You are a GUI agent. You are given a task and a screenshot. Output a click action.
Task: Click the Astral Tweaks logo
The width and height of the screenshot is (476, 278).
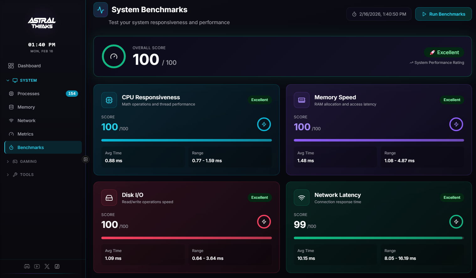(42, 23)
